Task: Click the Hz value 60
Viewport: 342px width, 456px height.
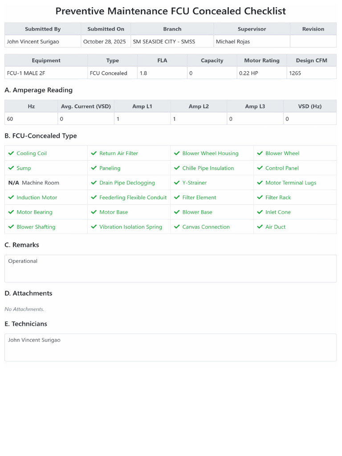Action: pyautogui.click(x=10, y=118)
